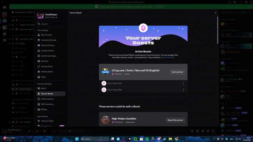This screenshot has width=253, height=142.
Task: Click the PixelWhisper avatar in settings
Action: (40, 16)
